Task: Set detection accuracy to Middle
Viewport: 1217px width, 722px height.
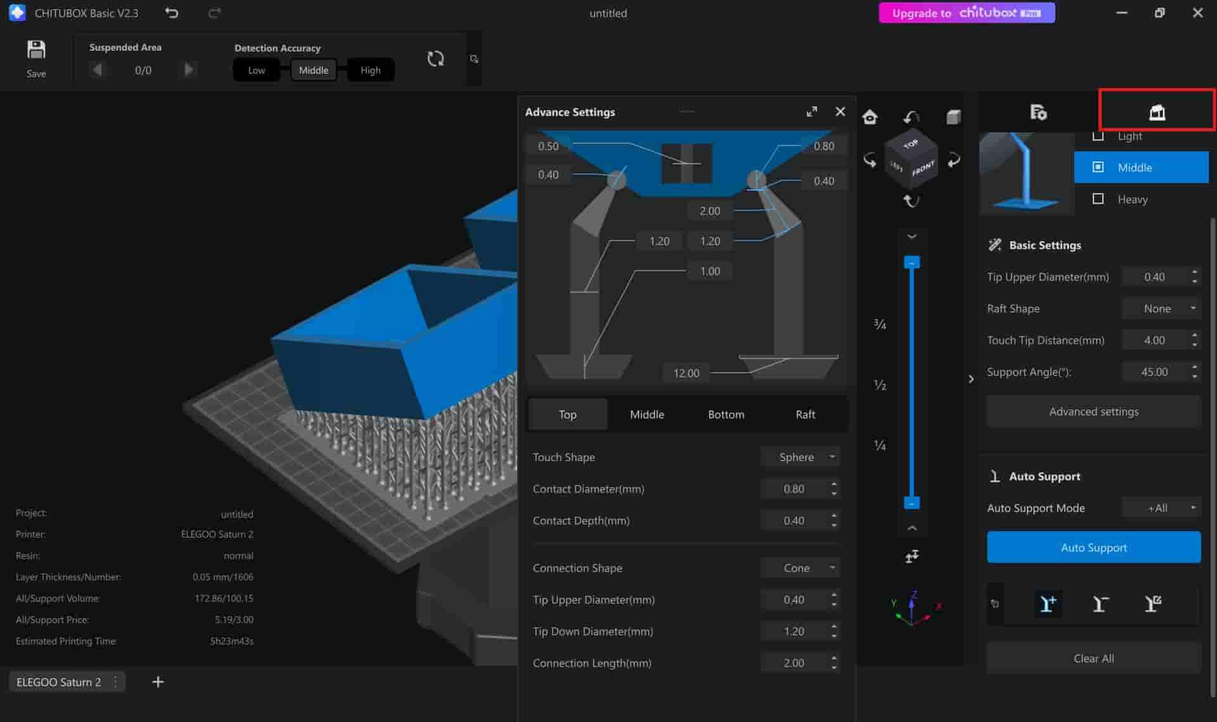Action: coord(314,70)
